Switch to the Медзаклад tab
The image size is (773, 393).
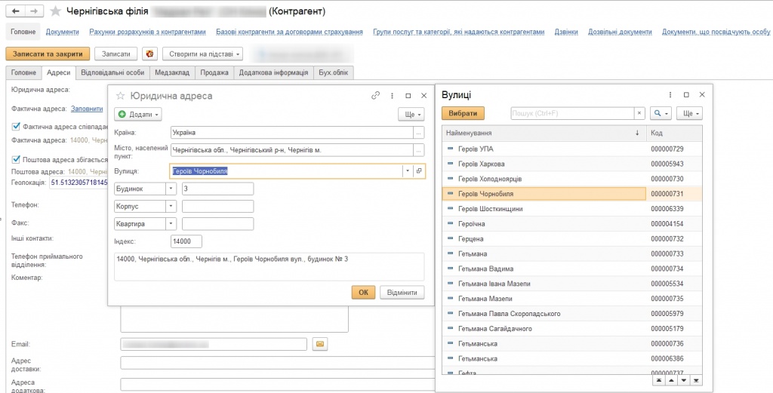[172, 72]
